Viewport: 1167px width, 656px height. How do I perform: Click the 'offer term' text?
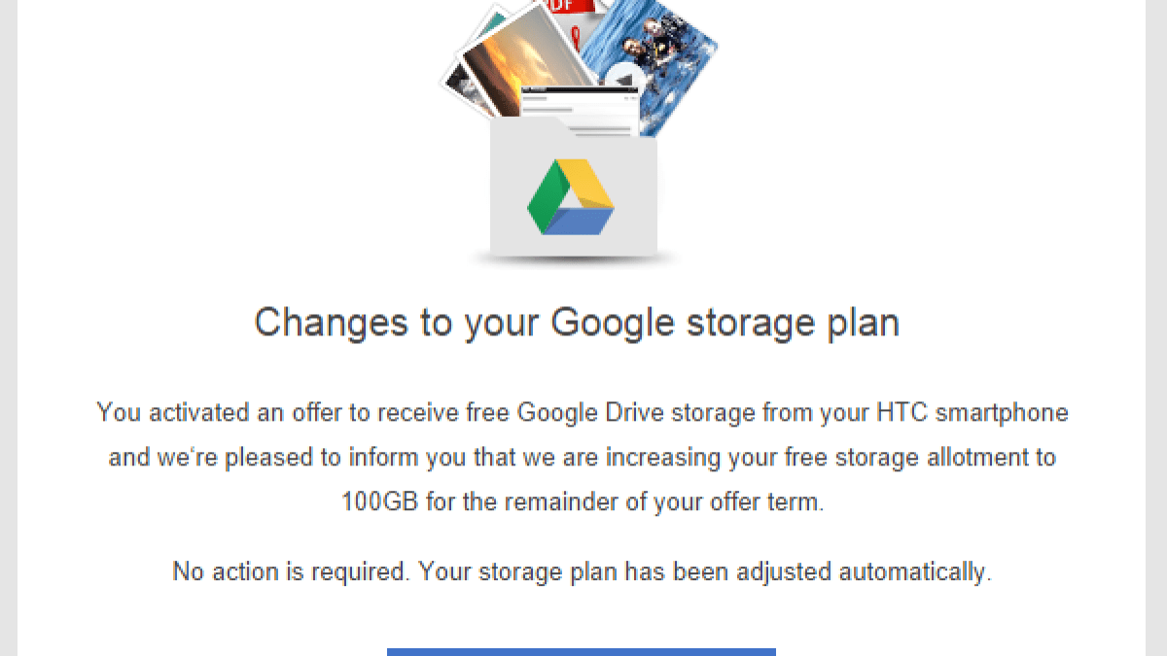click(772, 502)
